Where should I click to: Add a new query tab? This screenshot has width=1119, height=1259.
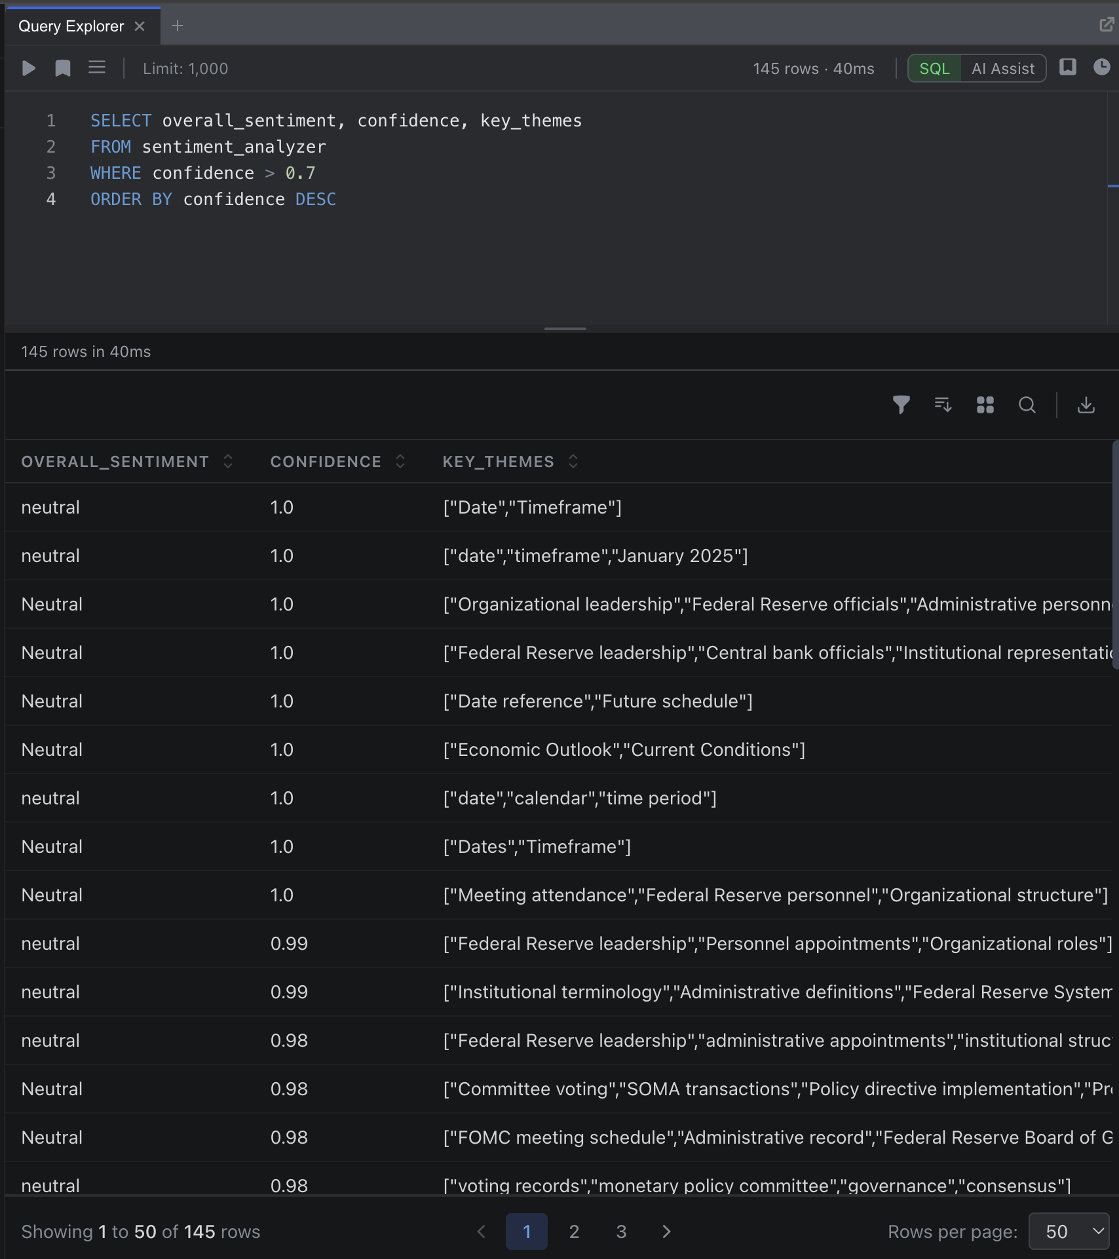coord(177,26)
